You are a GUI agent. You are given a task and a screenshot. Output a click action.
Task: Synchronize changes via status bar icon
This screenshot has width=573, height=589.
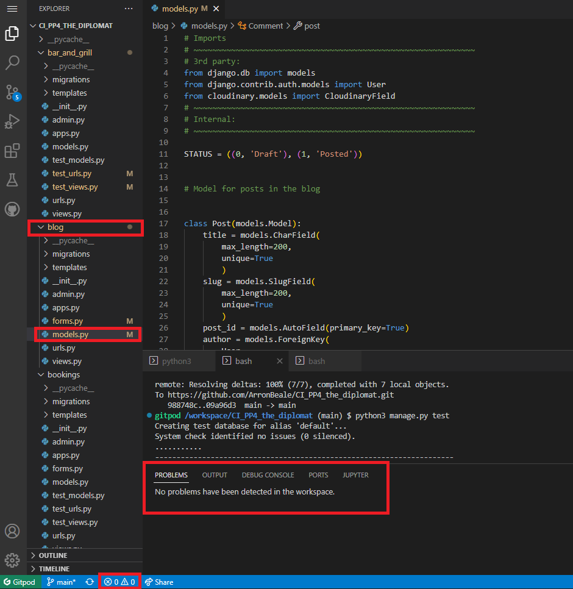[90, 582]
